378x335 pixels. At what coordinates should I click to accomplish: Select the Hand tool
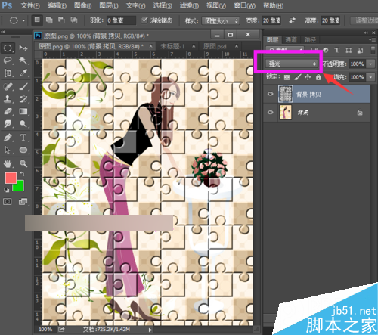point(8,164)
